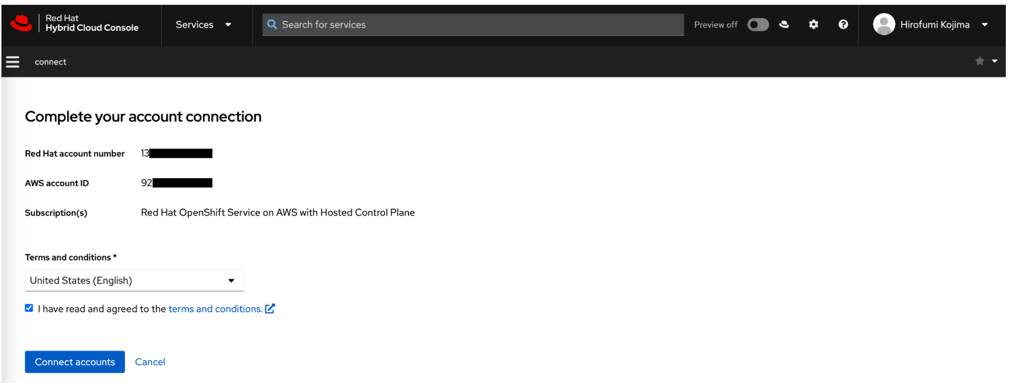
Task: Click the Red Hat account number label
Action: pyautogui.click(x=75, y=153)
